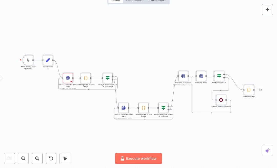Click the zoom in magnifier icon
Image resolution: width=277 pixels, height=168 pixels.
(23, 158)
